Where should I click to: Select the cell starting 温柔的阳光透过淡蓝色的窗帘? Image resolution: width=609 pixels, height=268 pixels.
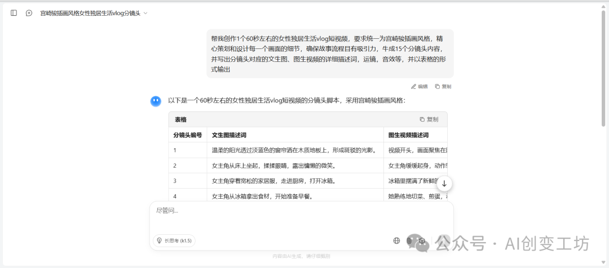coord(295,150)
